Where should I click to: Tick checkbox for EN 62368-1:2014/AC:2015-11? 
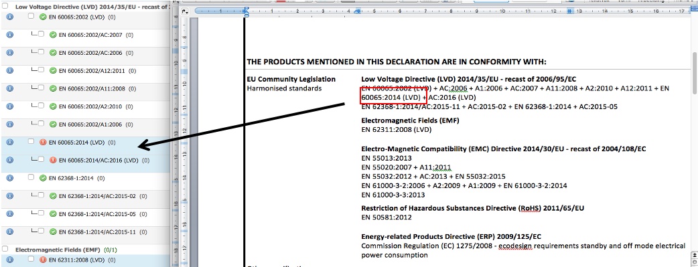pos(41,231)
